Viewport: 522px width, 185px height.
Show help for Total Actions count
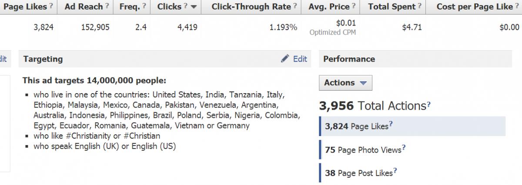(429, 104)
